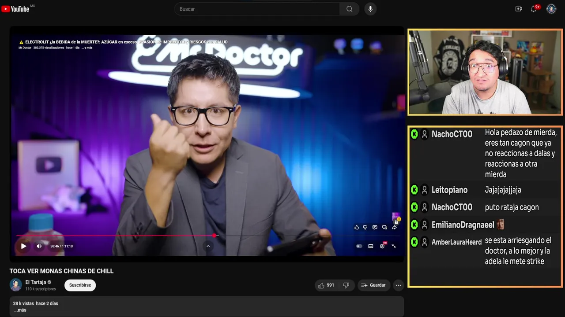Mute the player volume speaker icon
The width and height of the screenshot is (565, 317).
[39, 246]
